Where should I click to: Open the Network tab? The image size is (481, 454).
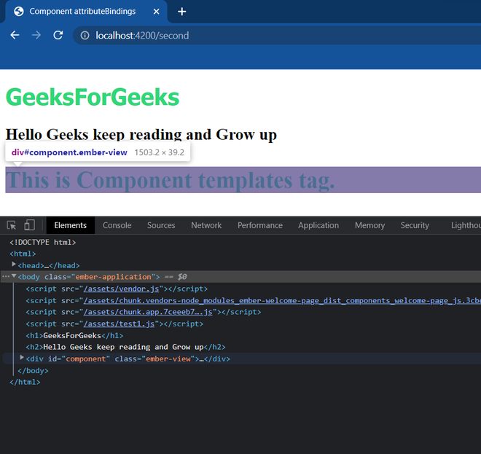tap(206, 225)
